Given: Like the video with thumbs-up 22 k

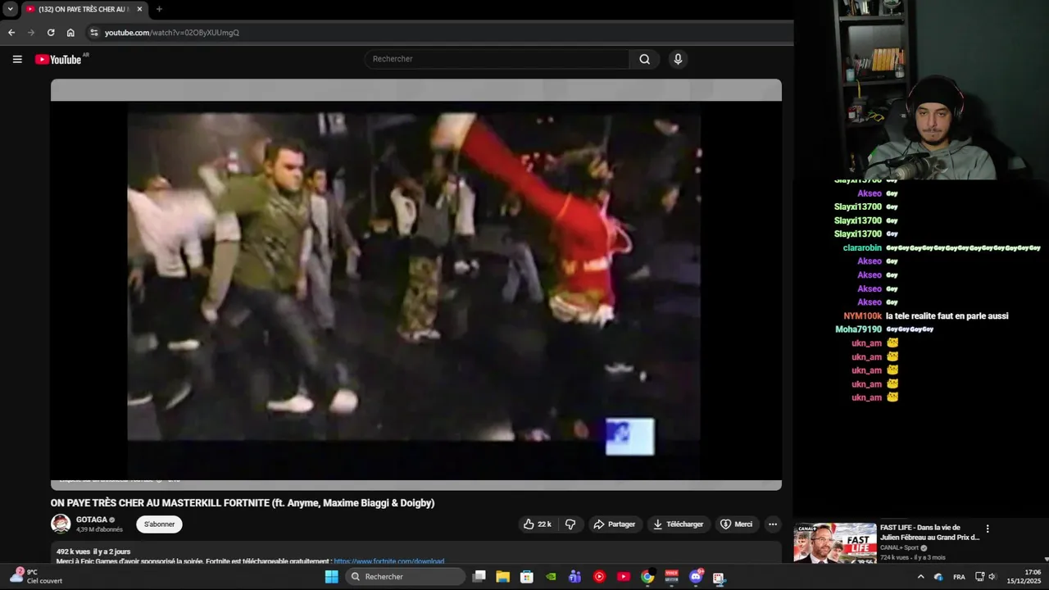Looking at the screenshot, I should click(x=537, y=524).
